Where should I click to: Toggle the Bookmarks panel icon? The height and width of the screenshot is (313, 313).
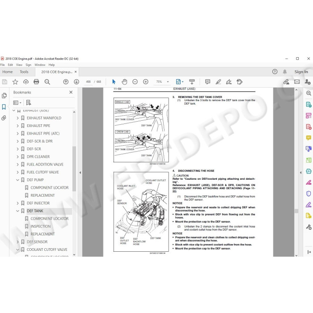click(4, 107)
